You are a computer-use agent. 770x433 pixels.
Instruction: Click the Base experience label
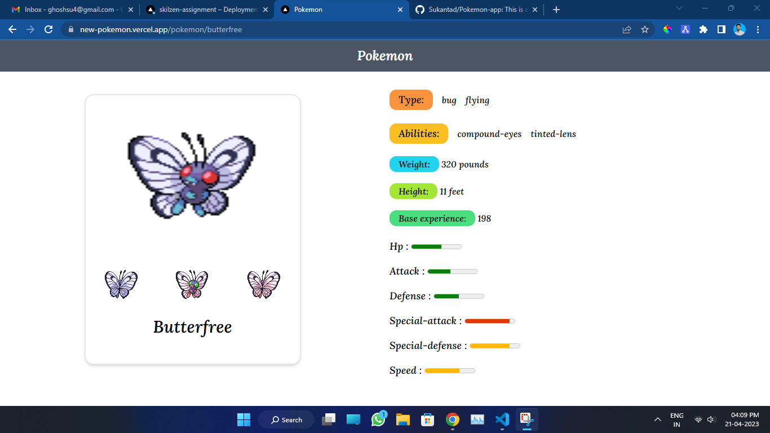[432, 218]
